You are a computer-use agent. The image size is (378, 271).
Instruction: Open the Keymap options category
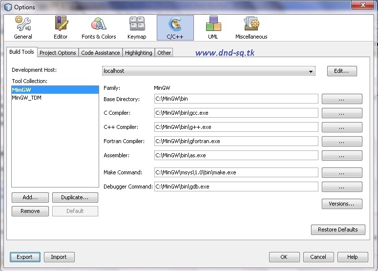[x=137, y=28]
